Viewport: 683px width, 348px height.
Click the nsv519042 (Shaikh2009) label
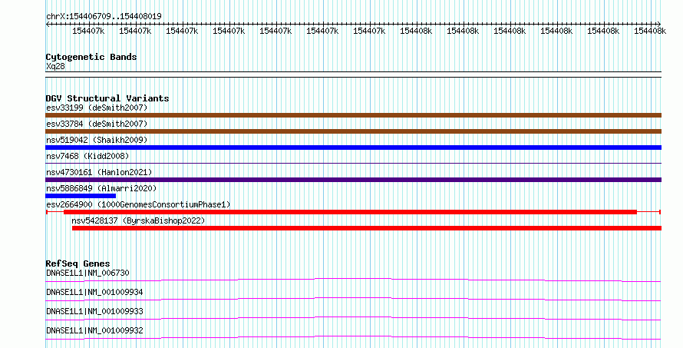point(97,140)
